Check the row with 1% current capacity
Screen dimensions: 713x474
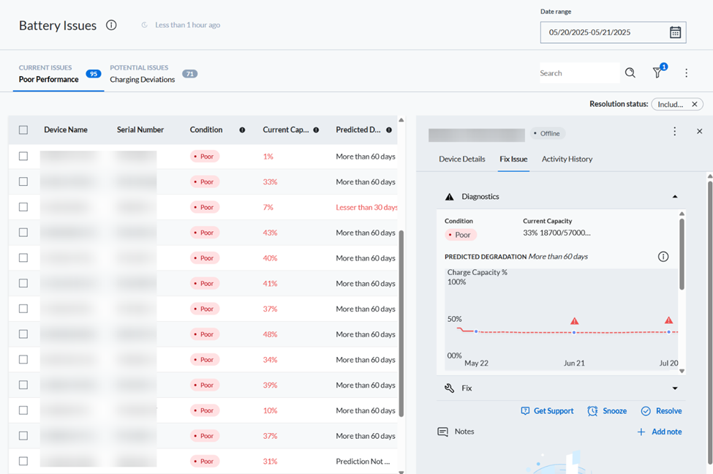(x=23, y=156)
